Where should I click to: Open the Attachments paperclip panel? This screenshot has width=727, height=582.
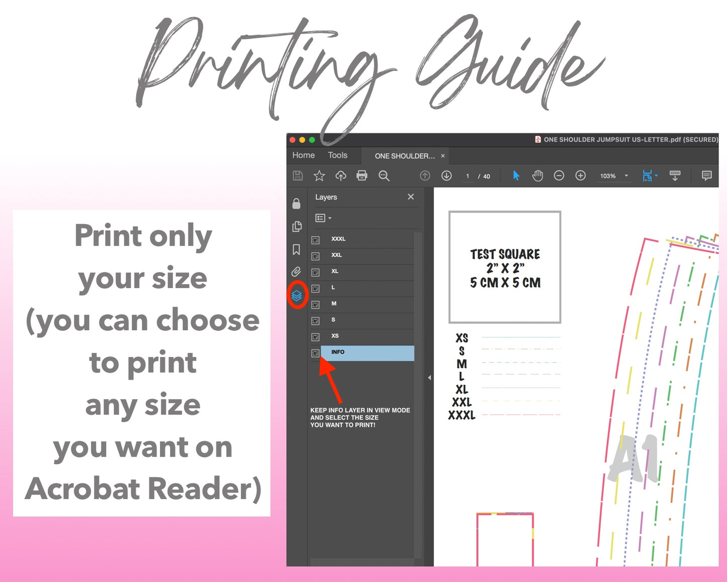(296, 272)
